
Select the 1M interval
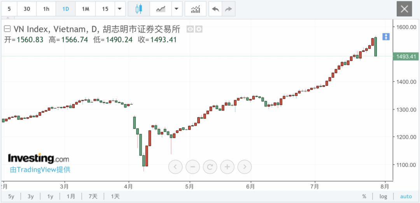click(x=85, y=9)
